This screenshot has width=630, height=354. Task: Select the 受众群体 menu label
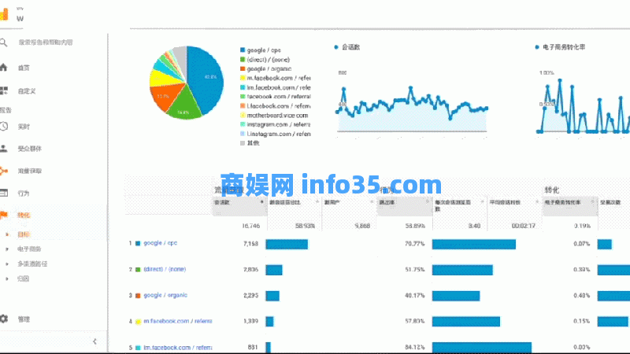[x=30, y=149]
